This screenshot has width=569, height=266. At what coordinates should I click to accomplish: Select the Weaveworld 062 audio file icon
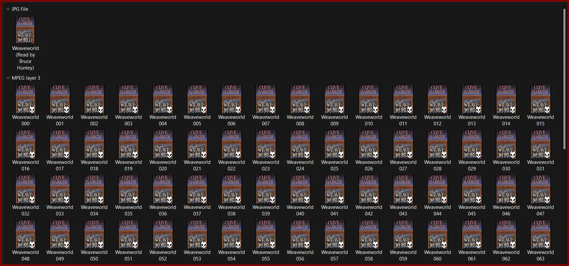click(506, 234)
